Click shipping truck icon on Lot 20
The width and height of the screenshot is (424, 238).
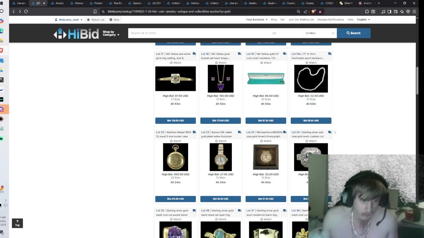(x=194, y=132)
